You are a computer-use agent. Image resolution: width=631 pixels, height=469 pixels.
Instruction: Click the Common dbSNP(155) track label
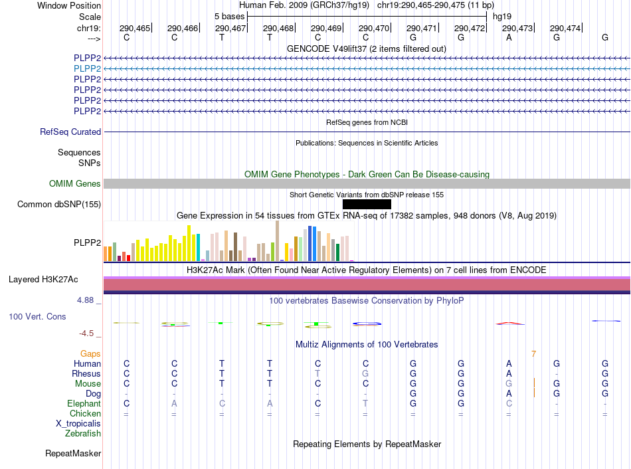tap(59, 204)
